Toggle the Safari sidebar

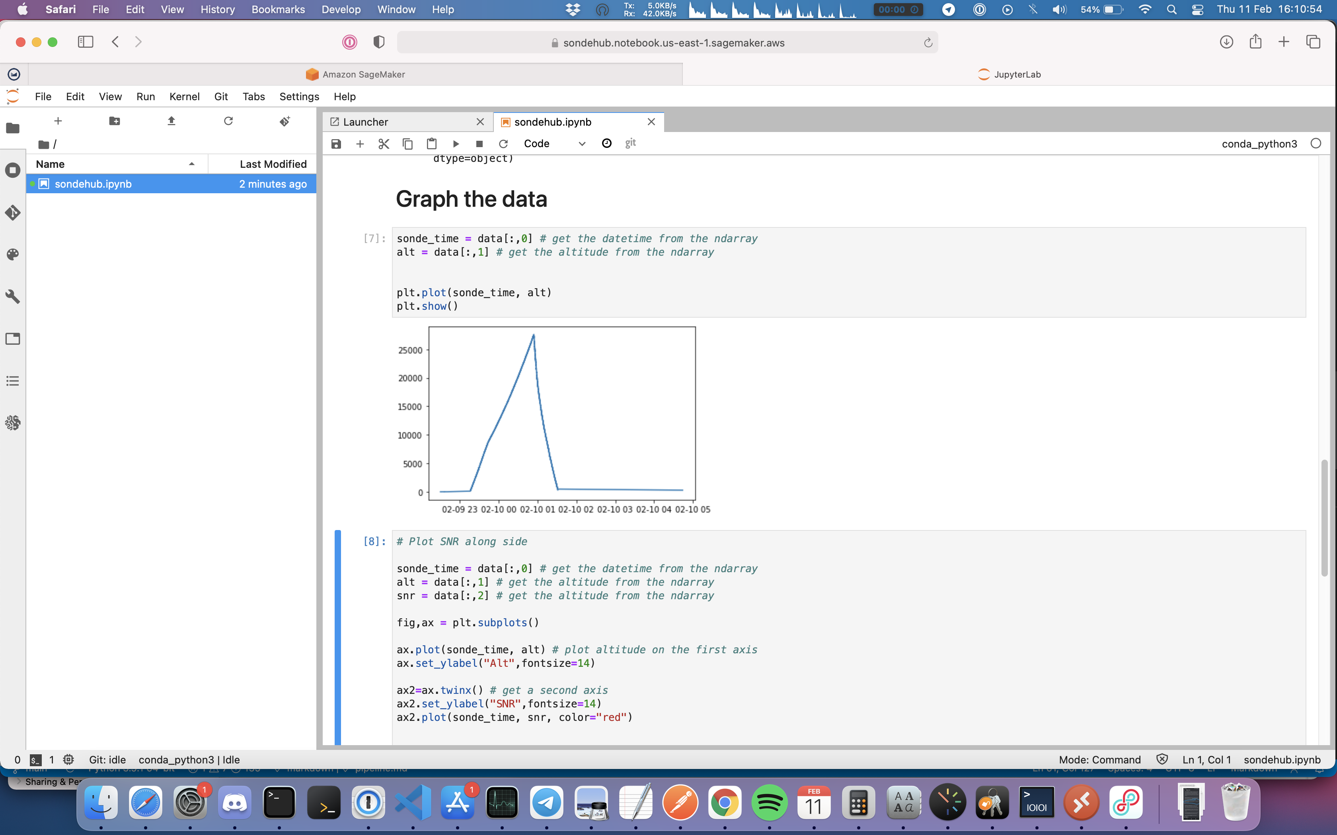pos(86,42)
